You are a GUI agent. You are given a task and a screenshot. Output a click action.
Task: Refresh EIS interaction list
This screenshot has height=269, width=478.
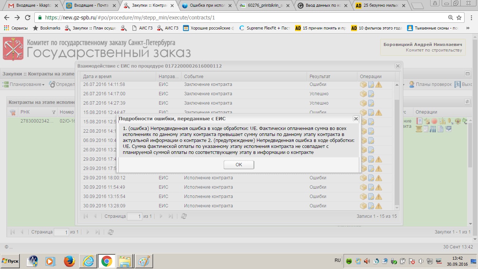click(183, 216)
